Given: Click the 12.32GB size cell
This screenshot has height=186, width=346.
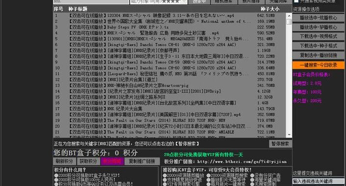Looking at the screenshot, I should (x=265, y=97).
